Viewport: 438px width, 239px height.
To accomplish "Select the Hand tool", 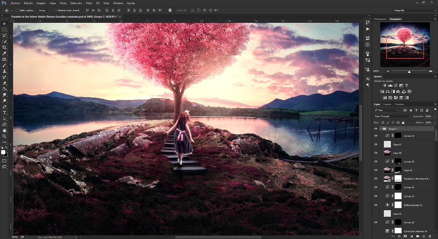I will point(4,130).
